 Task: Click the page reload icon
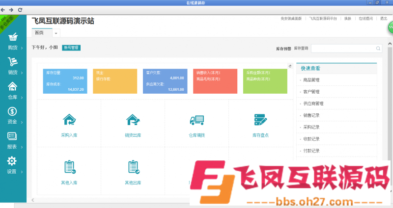[x=20, y=10]
